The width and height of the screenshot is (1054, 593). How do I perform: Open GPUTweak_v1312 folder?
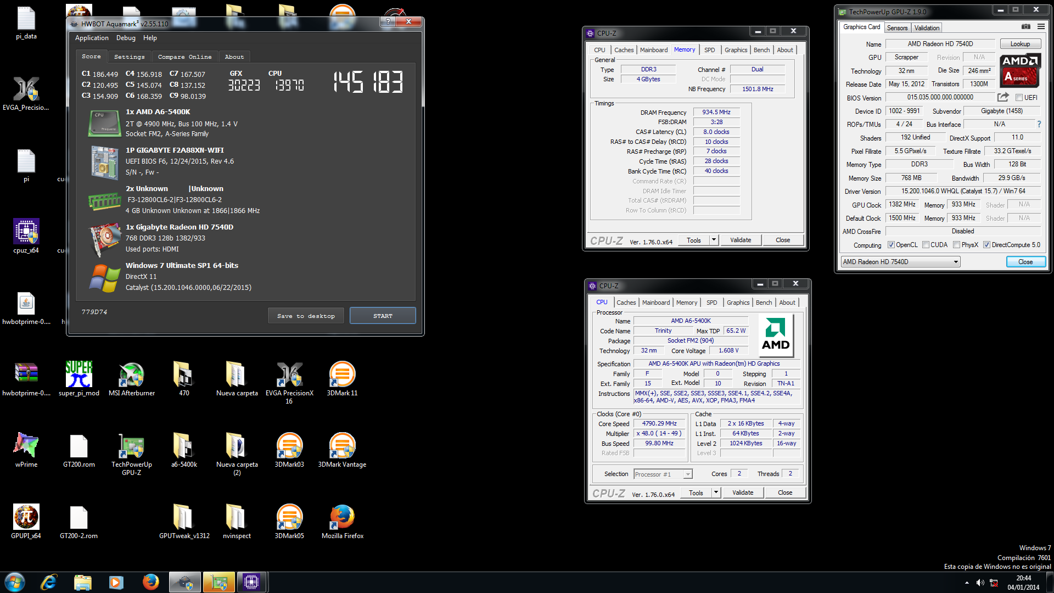[x=184, y=522]
